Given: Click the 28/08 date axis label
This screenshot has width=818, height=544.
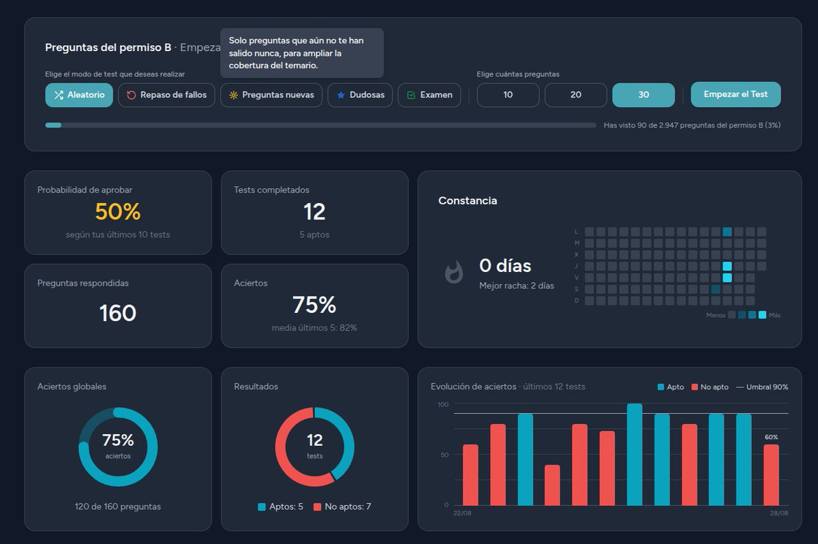Looking at the screenshot, I should coord(779,513).
